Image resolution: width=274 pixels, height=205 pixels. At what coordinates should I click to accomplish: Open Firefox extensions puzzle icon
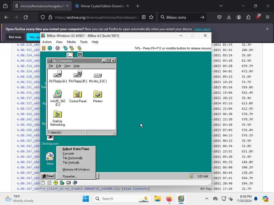coord(248,17)
